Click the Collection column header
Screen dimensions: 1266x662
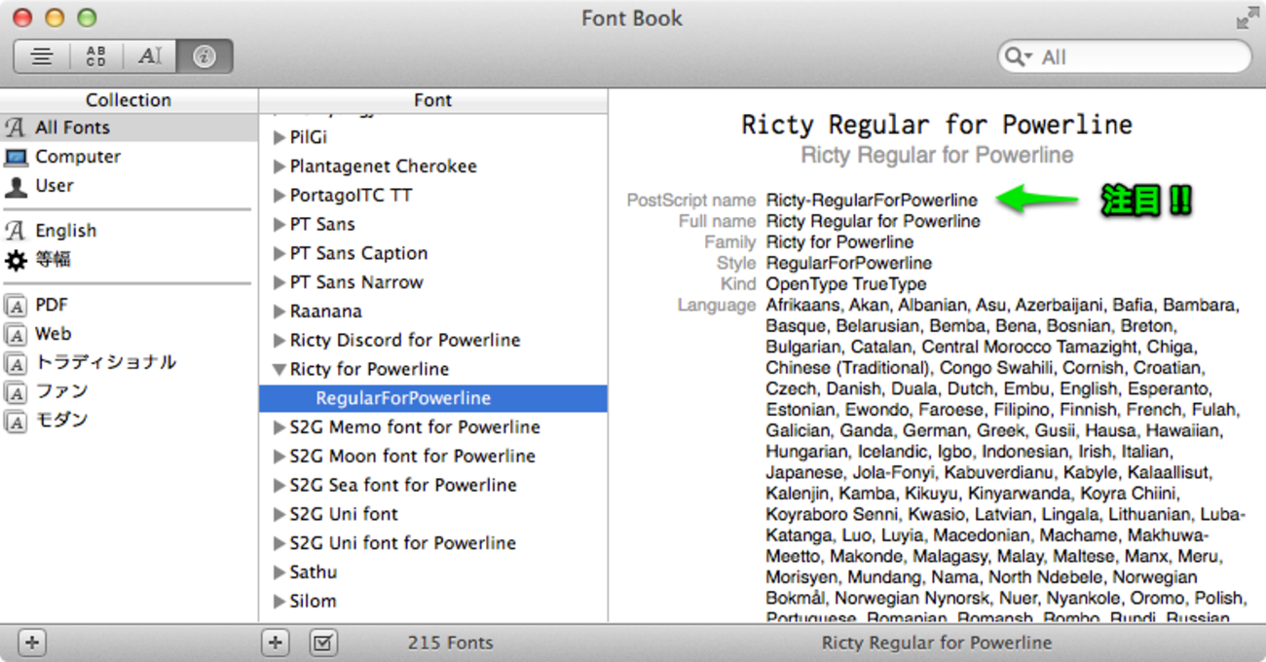click(129, 100)
